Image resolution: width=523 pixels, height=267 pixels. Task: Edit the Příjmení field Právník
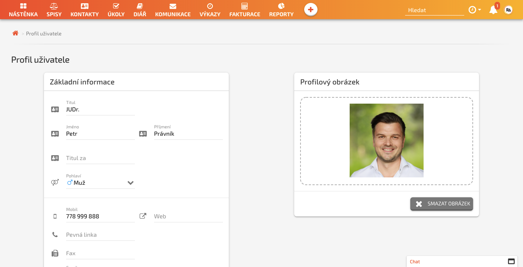[189, 134]
